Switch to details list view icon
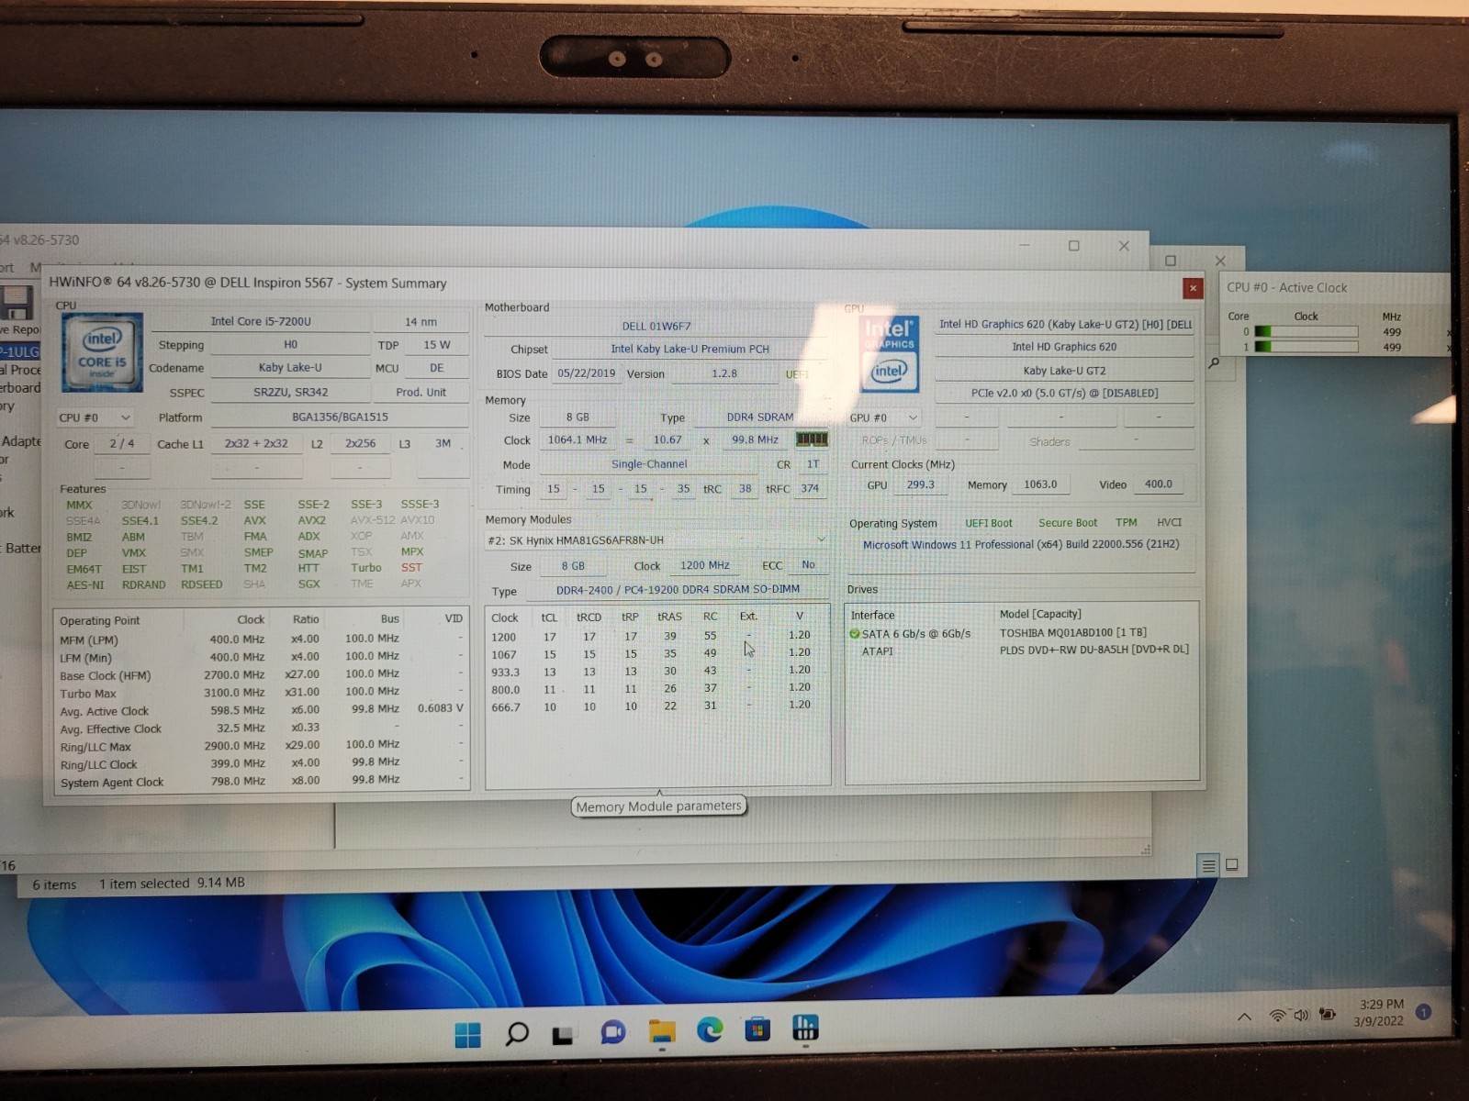The image size is (1469, 1101). [1208, 865]
